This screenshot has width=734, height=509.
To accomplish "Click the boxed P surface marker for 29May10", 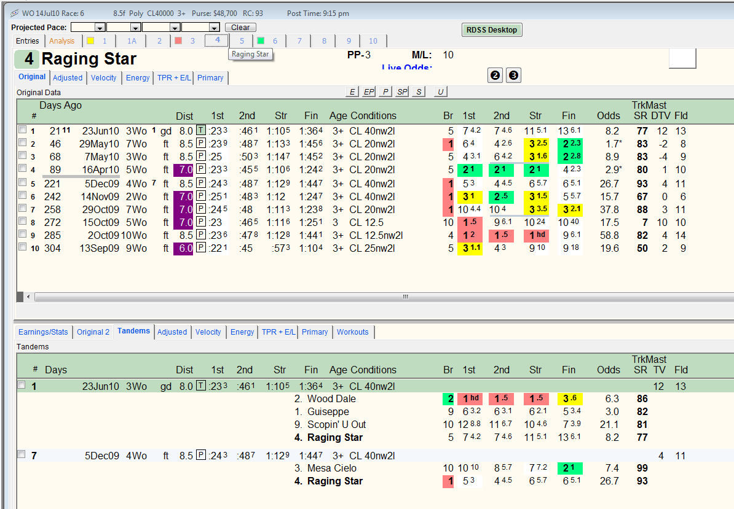I will [x=201, y=143].
